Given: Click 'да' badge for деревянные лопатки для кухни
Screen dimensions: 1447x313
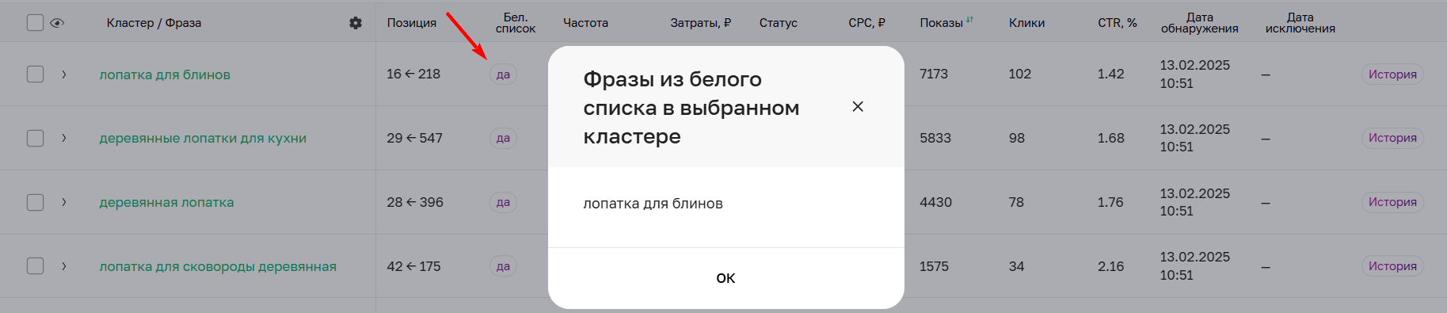Looking at the screenshot, I should click(x=503, y=138).
